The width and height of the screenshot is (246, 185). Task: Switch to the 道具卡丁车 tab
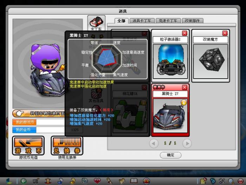click(x=142, y=21)
